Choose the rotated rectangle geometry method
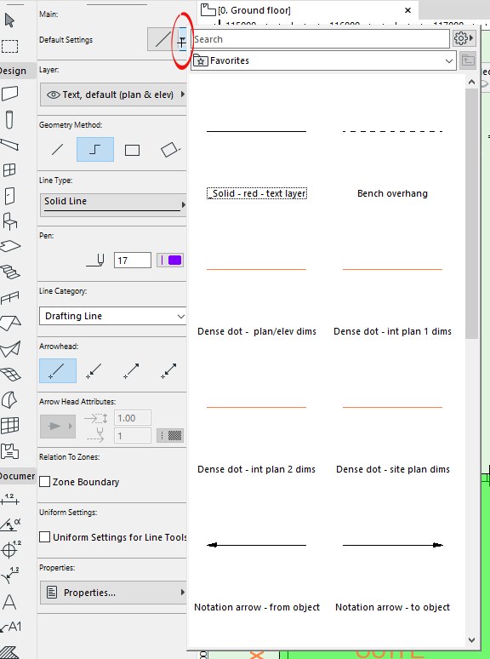This screenshot has height=659, width=490. pyautogui.click(x=169, y=150)
